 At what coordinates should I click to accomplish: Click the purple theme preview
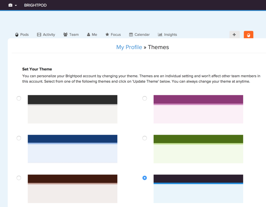[198, 109]
